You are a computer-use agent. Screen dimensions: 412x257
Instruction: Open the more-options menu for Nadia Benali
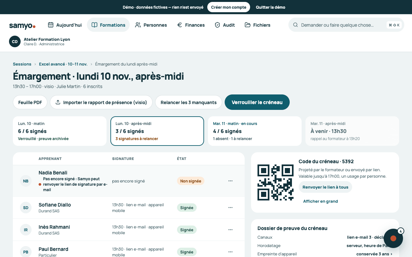[x=230, y=181]
